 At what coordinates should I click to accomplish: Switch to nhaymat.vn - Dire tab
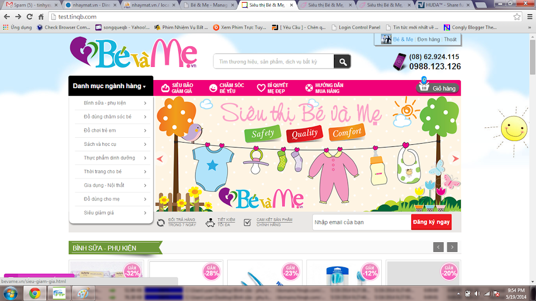coord(90,5)
